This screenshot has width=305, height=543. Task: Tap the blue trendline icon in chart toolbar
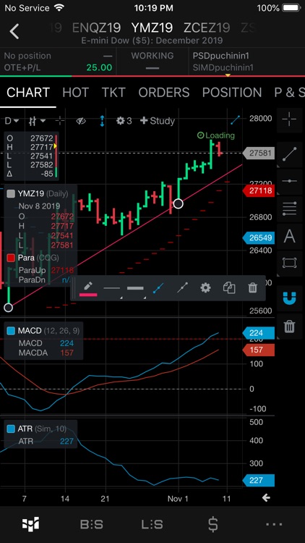coord(235,120)
